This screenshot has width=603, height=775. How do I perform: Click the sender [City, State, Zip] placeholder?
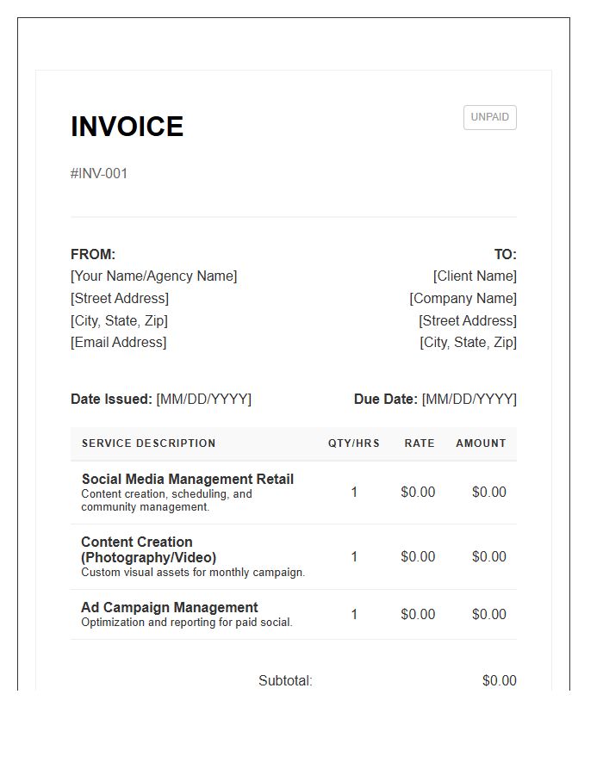(x=119, y=320)
